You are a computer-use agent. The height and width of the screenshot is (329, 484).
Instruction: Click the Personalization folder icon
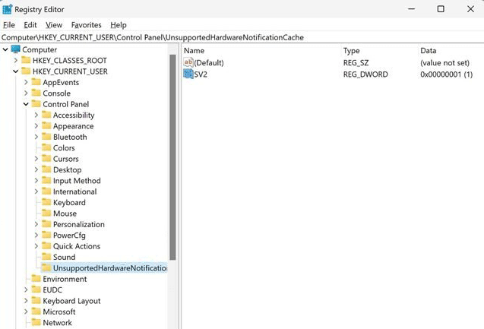[x=46, y=224]
